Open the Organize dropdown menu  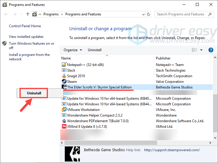(x=73, y=50)
